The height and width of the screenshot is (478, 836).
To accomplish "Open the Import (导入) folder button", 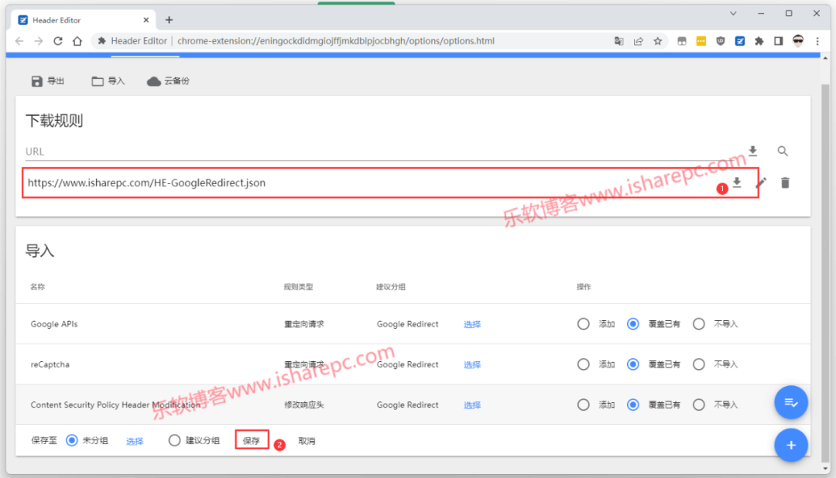I will click(108, 81).
